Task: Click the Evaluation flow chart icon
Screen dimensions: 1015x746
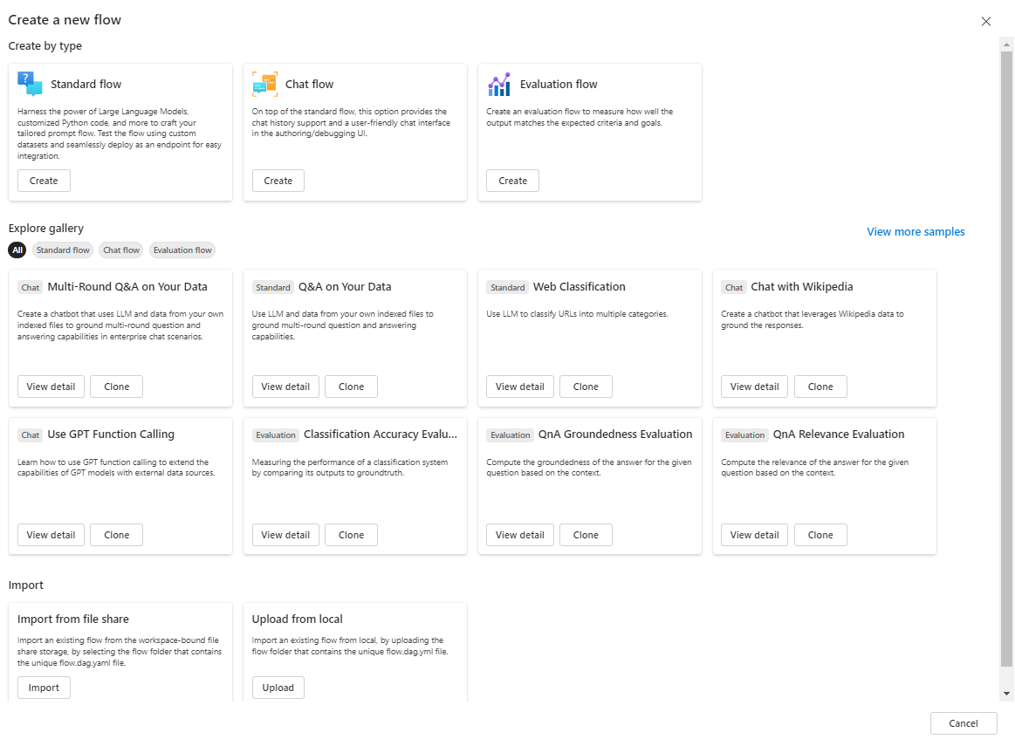Action: (x=499, y=84)
